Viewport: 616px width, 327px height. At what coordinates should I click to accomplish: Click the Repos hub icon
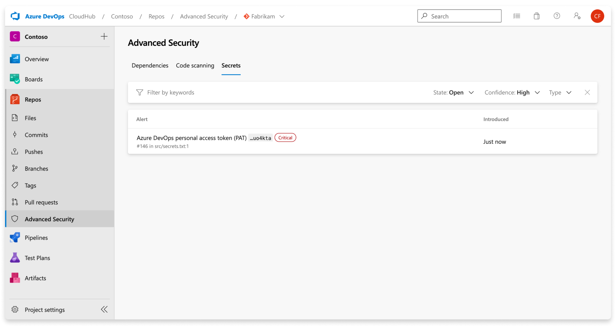click(x=15, y=99)
